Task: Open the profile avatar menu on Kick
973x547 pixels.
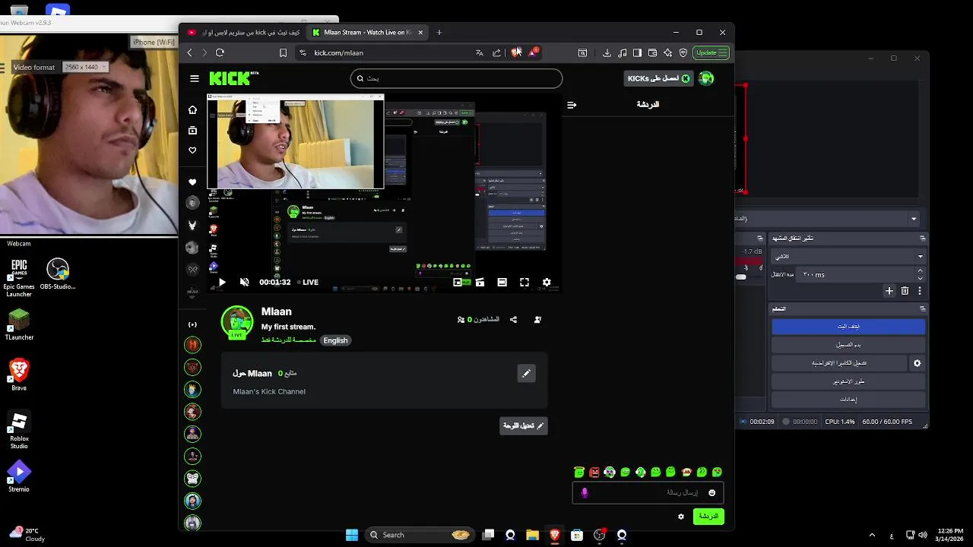Action: (x=706, y=78)
